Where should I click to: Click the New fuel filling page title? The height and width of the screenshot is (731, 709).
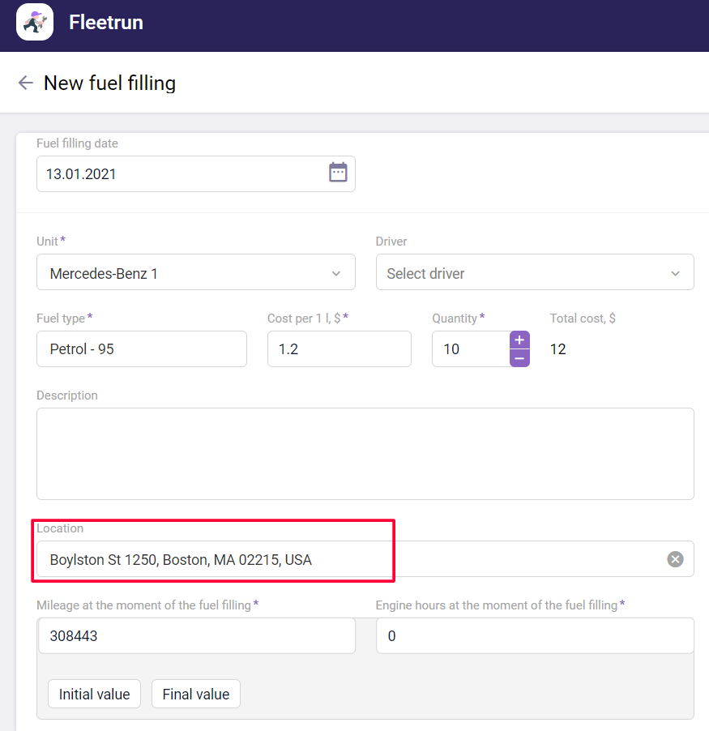109,83
